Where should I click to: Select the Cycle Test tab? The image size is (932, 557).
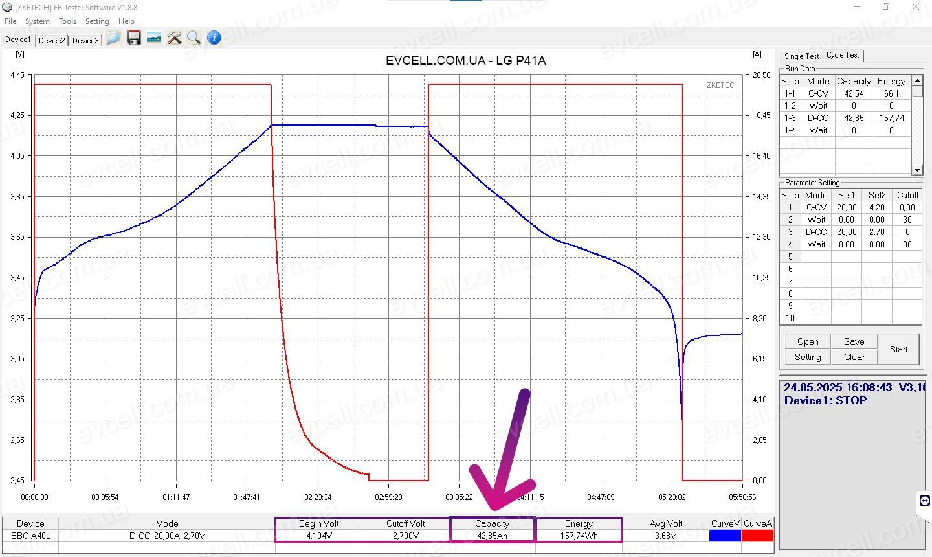coord(843,55)
